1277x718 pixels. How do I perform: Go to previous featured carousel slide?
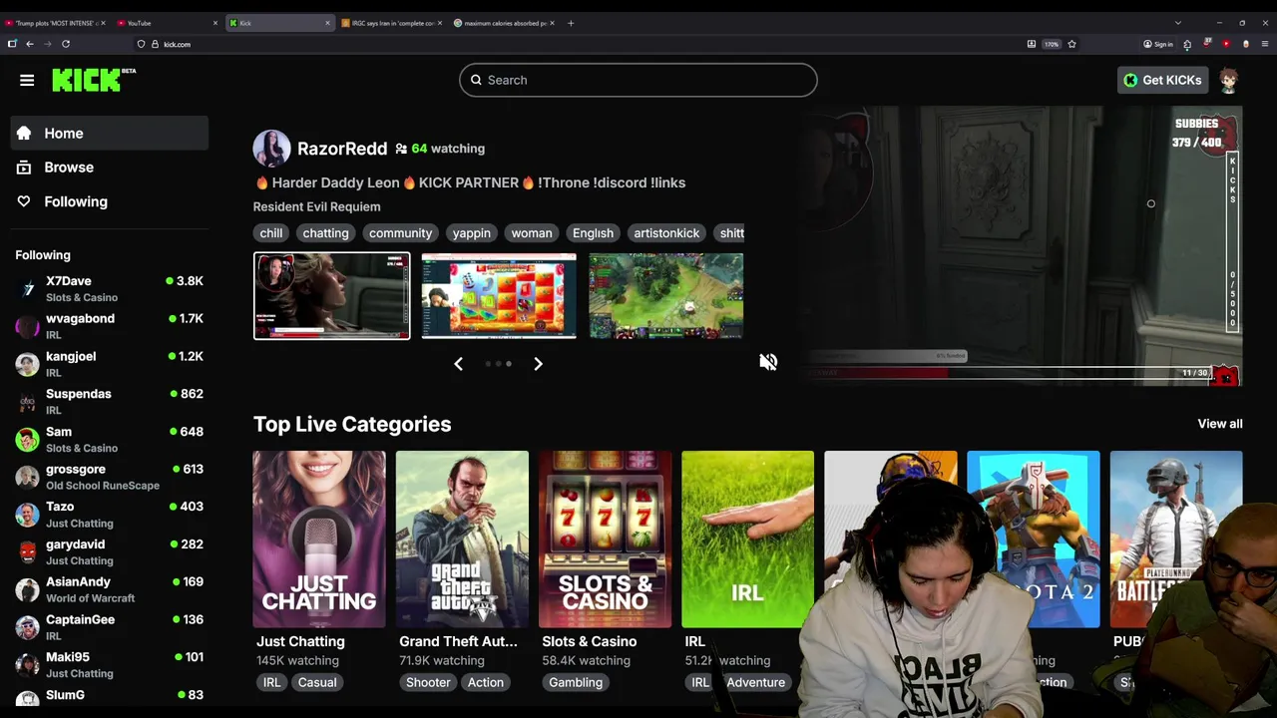(458, 364)
